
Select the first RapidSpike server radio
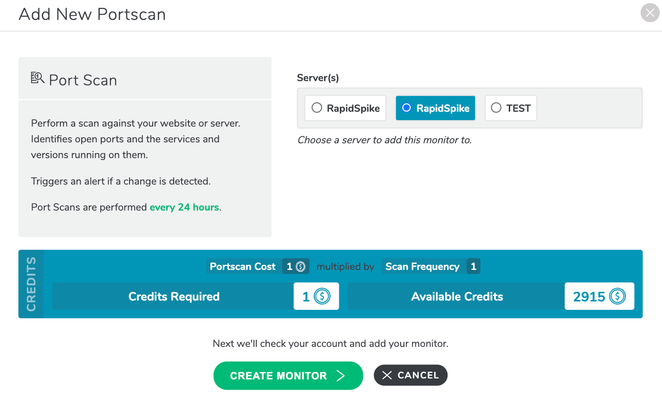pos(317,108)
